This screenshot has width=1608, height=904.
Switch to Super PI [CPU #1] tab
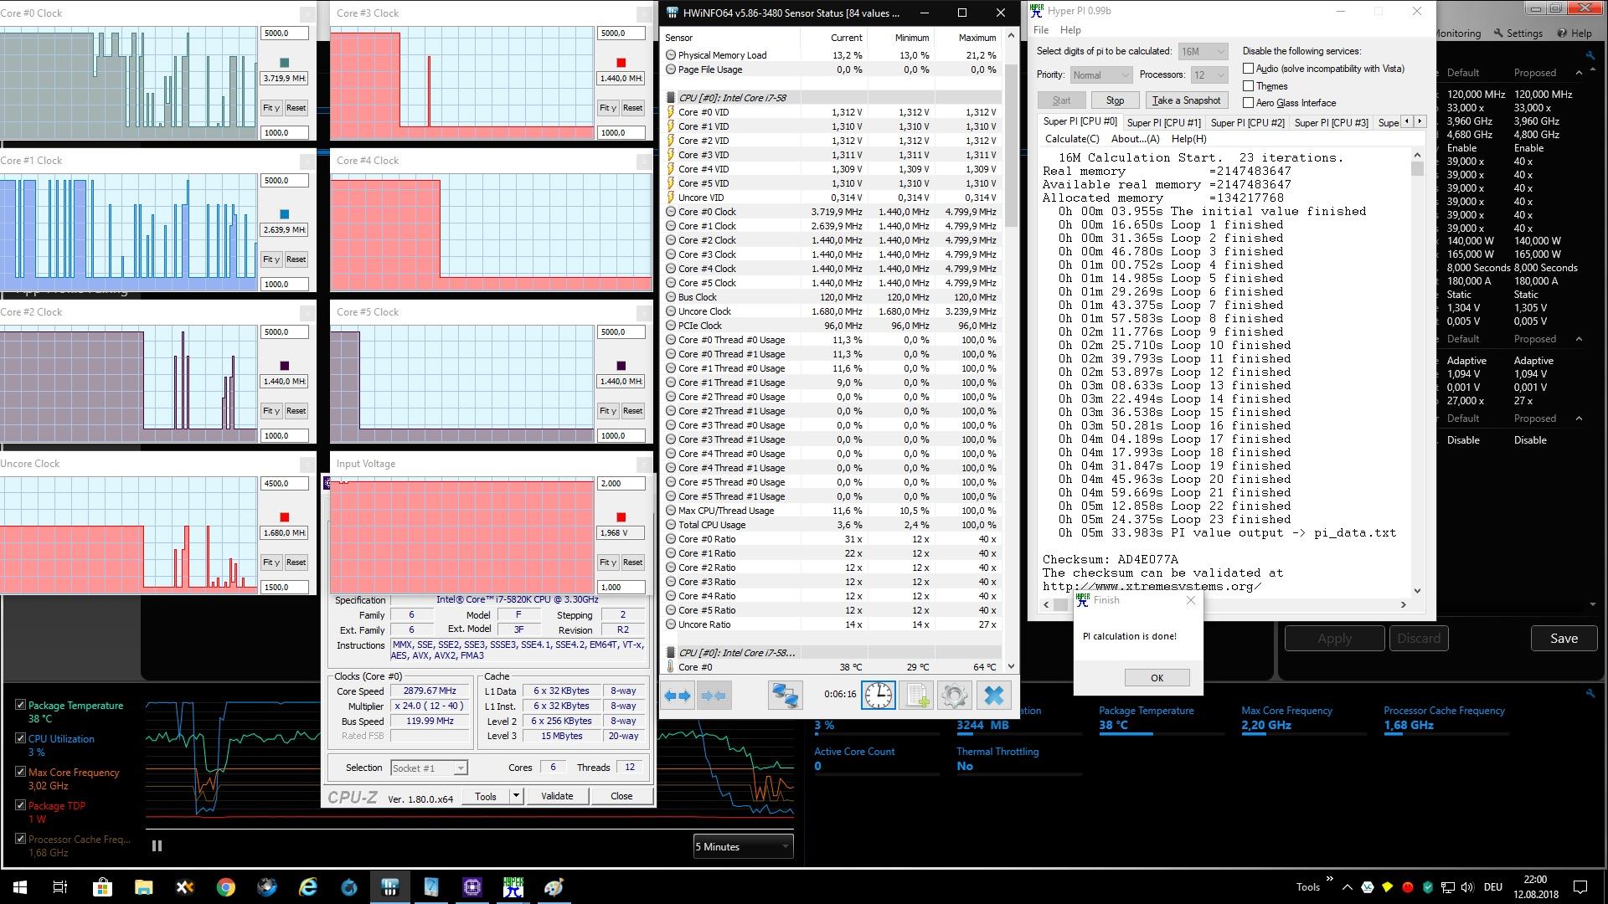coord(1163,123)
